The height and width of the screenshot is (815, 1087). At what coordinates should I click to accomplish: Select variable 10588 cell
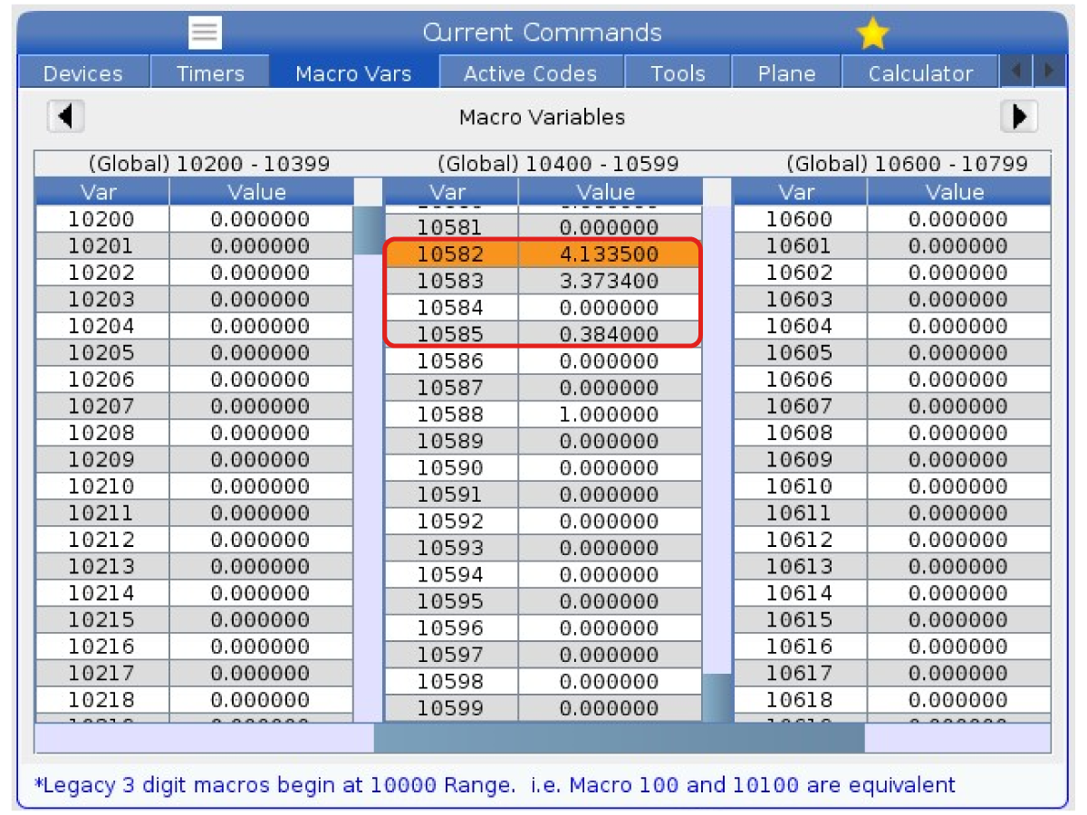coord(451,415)
